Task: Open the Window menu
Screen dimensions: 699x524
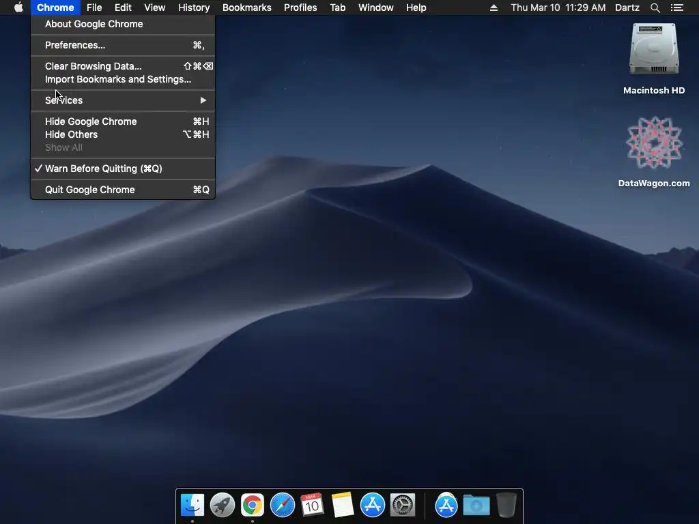Action: 376,8
